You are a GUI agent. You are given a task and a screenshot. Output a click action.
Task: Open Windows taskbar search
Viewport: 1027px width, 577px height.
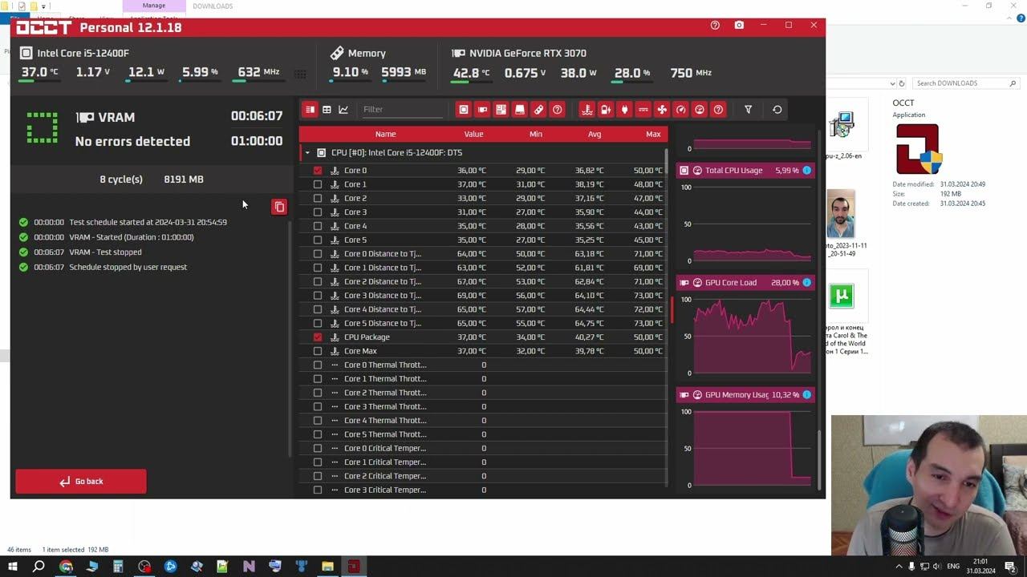39,567
